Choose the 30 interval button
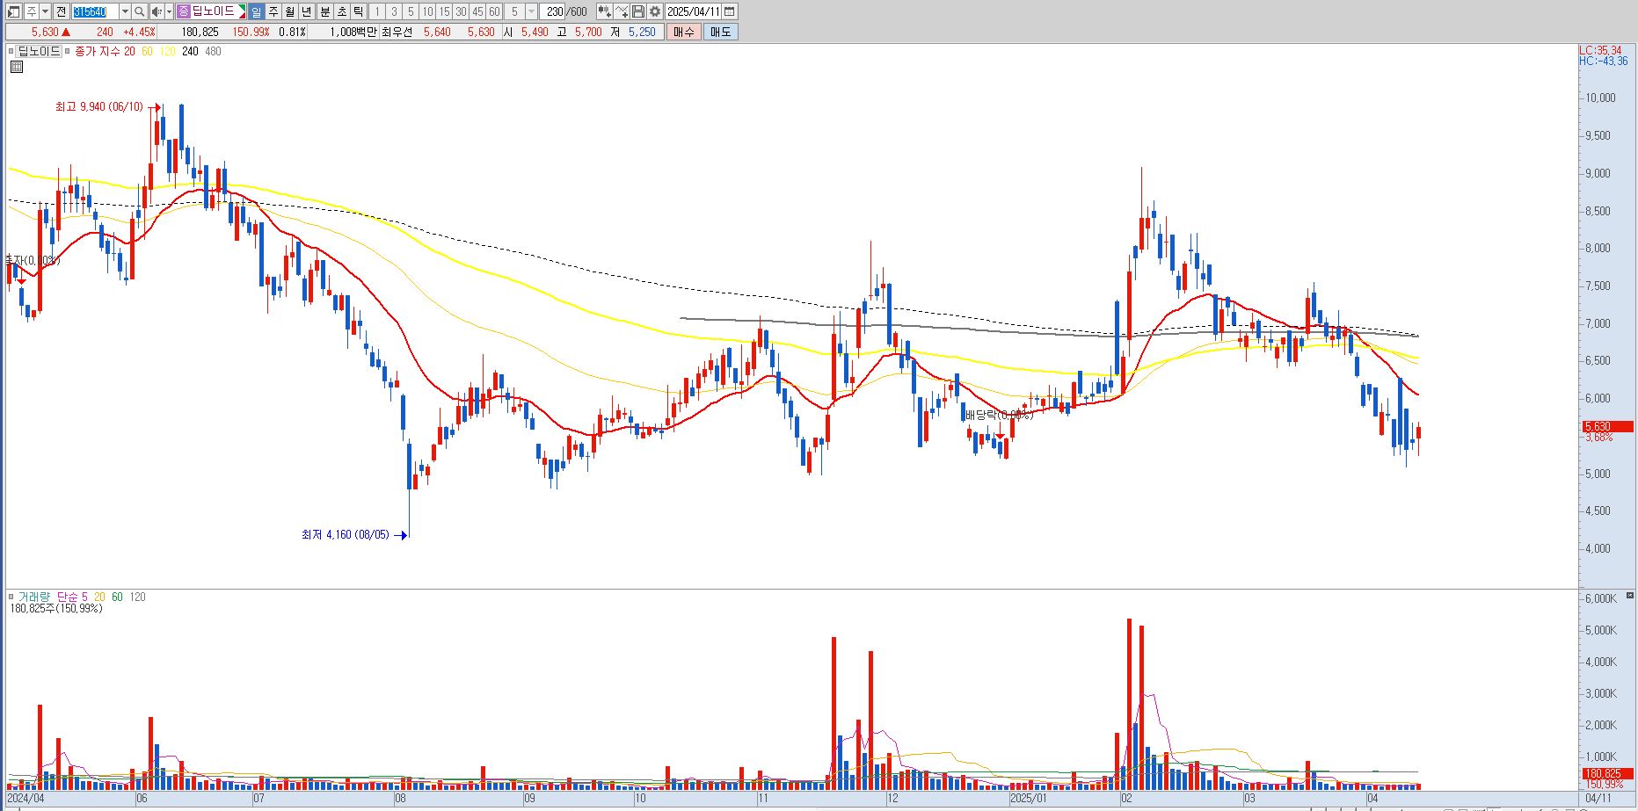The image size is (1638, 811). point(461,11)
